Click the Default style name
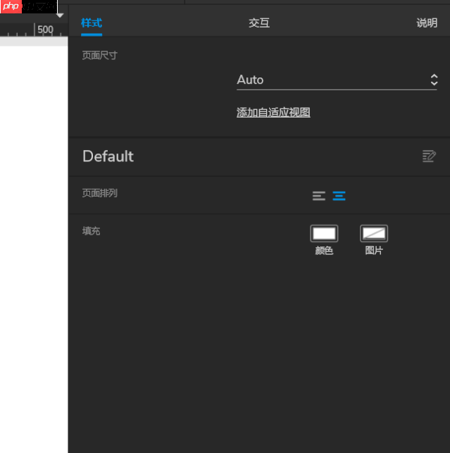The image size is (450, 453). [x=108, y=156]
